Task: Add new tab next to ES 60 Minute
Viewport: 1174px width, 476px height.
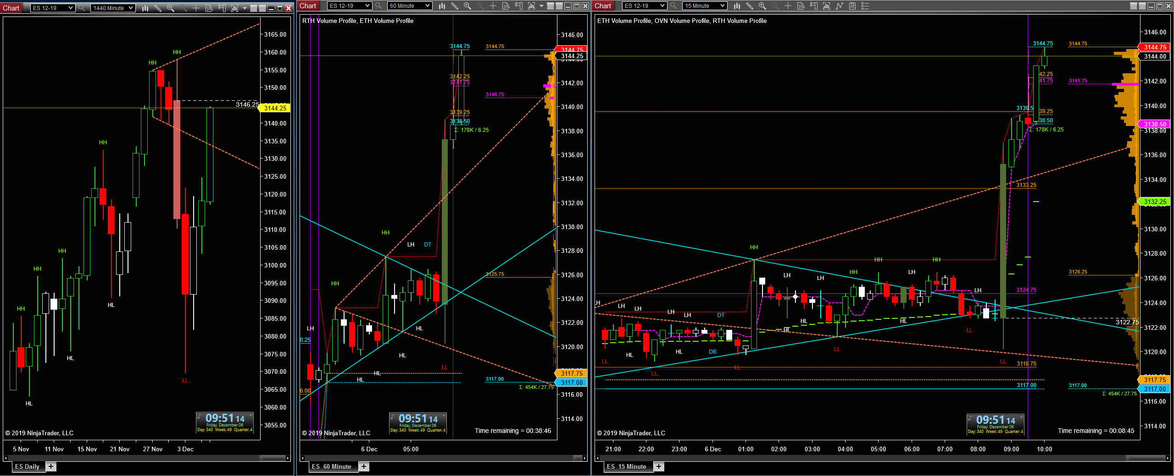Action: 364,466
